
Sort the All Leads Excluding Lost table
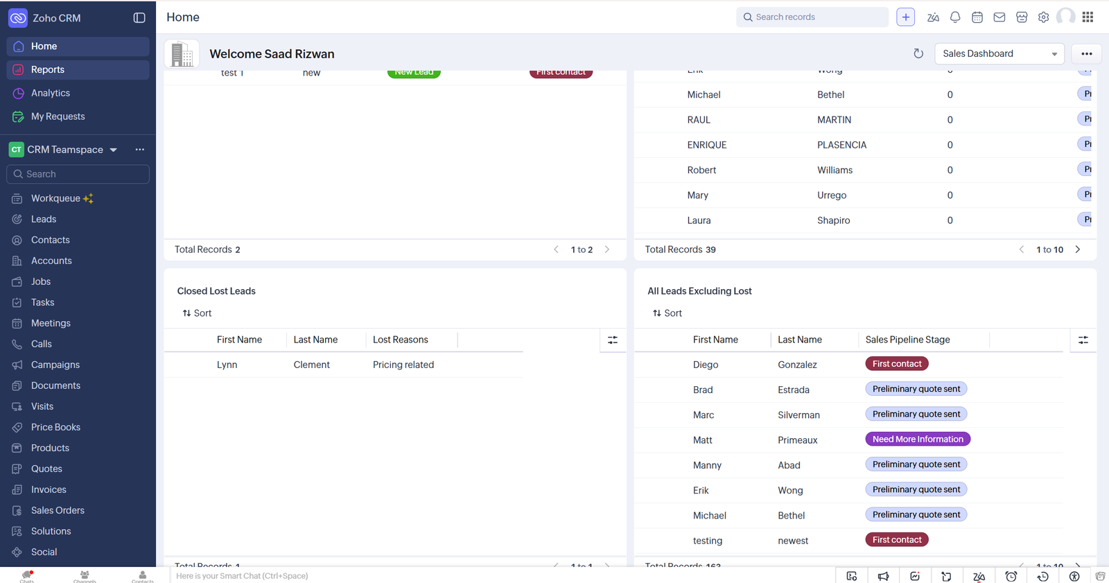[667, 313]
